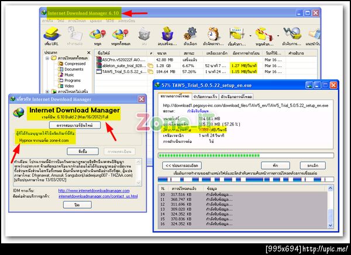Click the Buy button in About dialog

pyautogui.click(x=82, y=151)
